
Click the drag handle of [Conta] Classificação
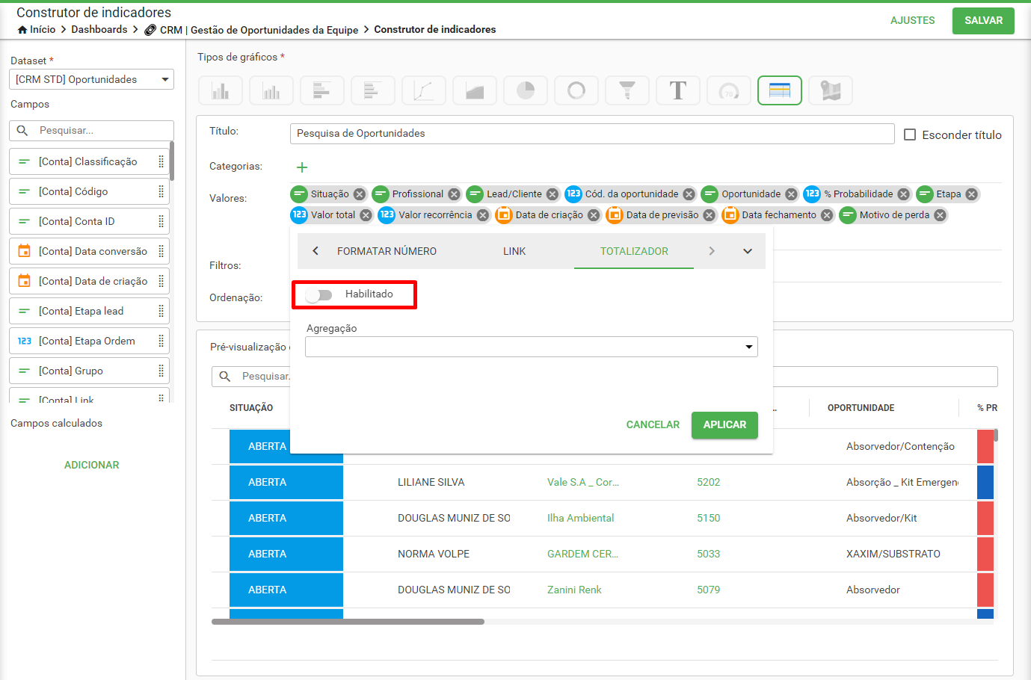coord(161,161)
